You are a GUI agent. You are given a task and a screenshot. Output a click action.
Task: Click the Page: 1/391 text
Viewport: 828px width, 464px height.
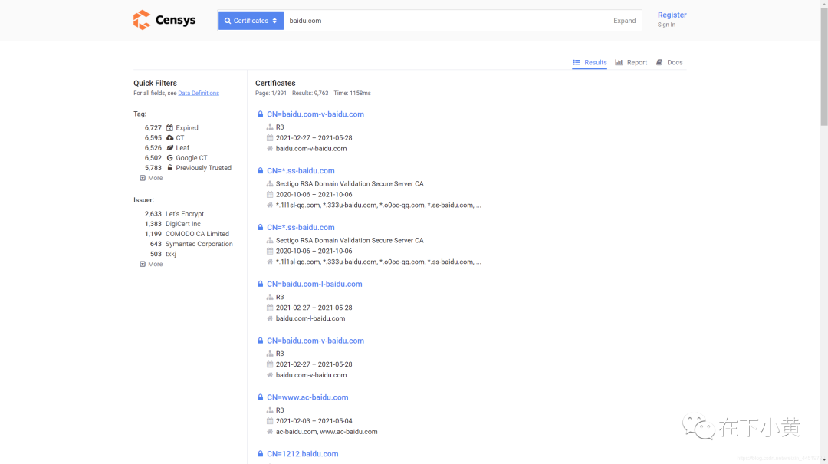pyautogui.click(x=271, y=93)
